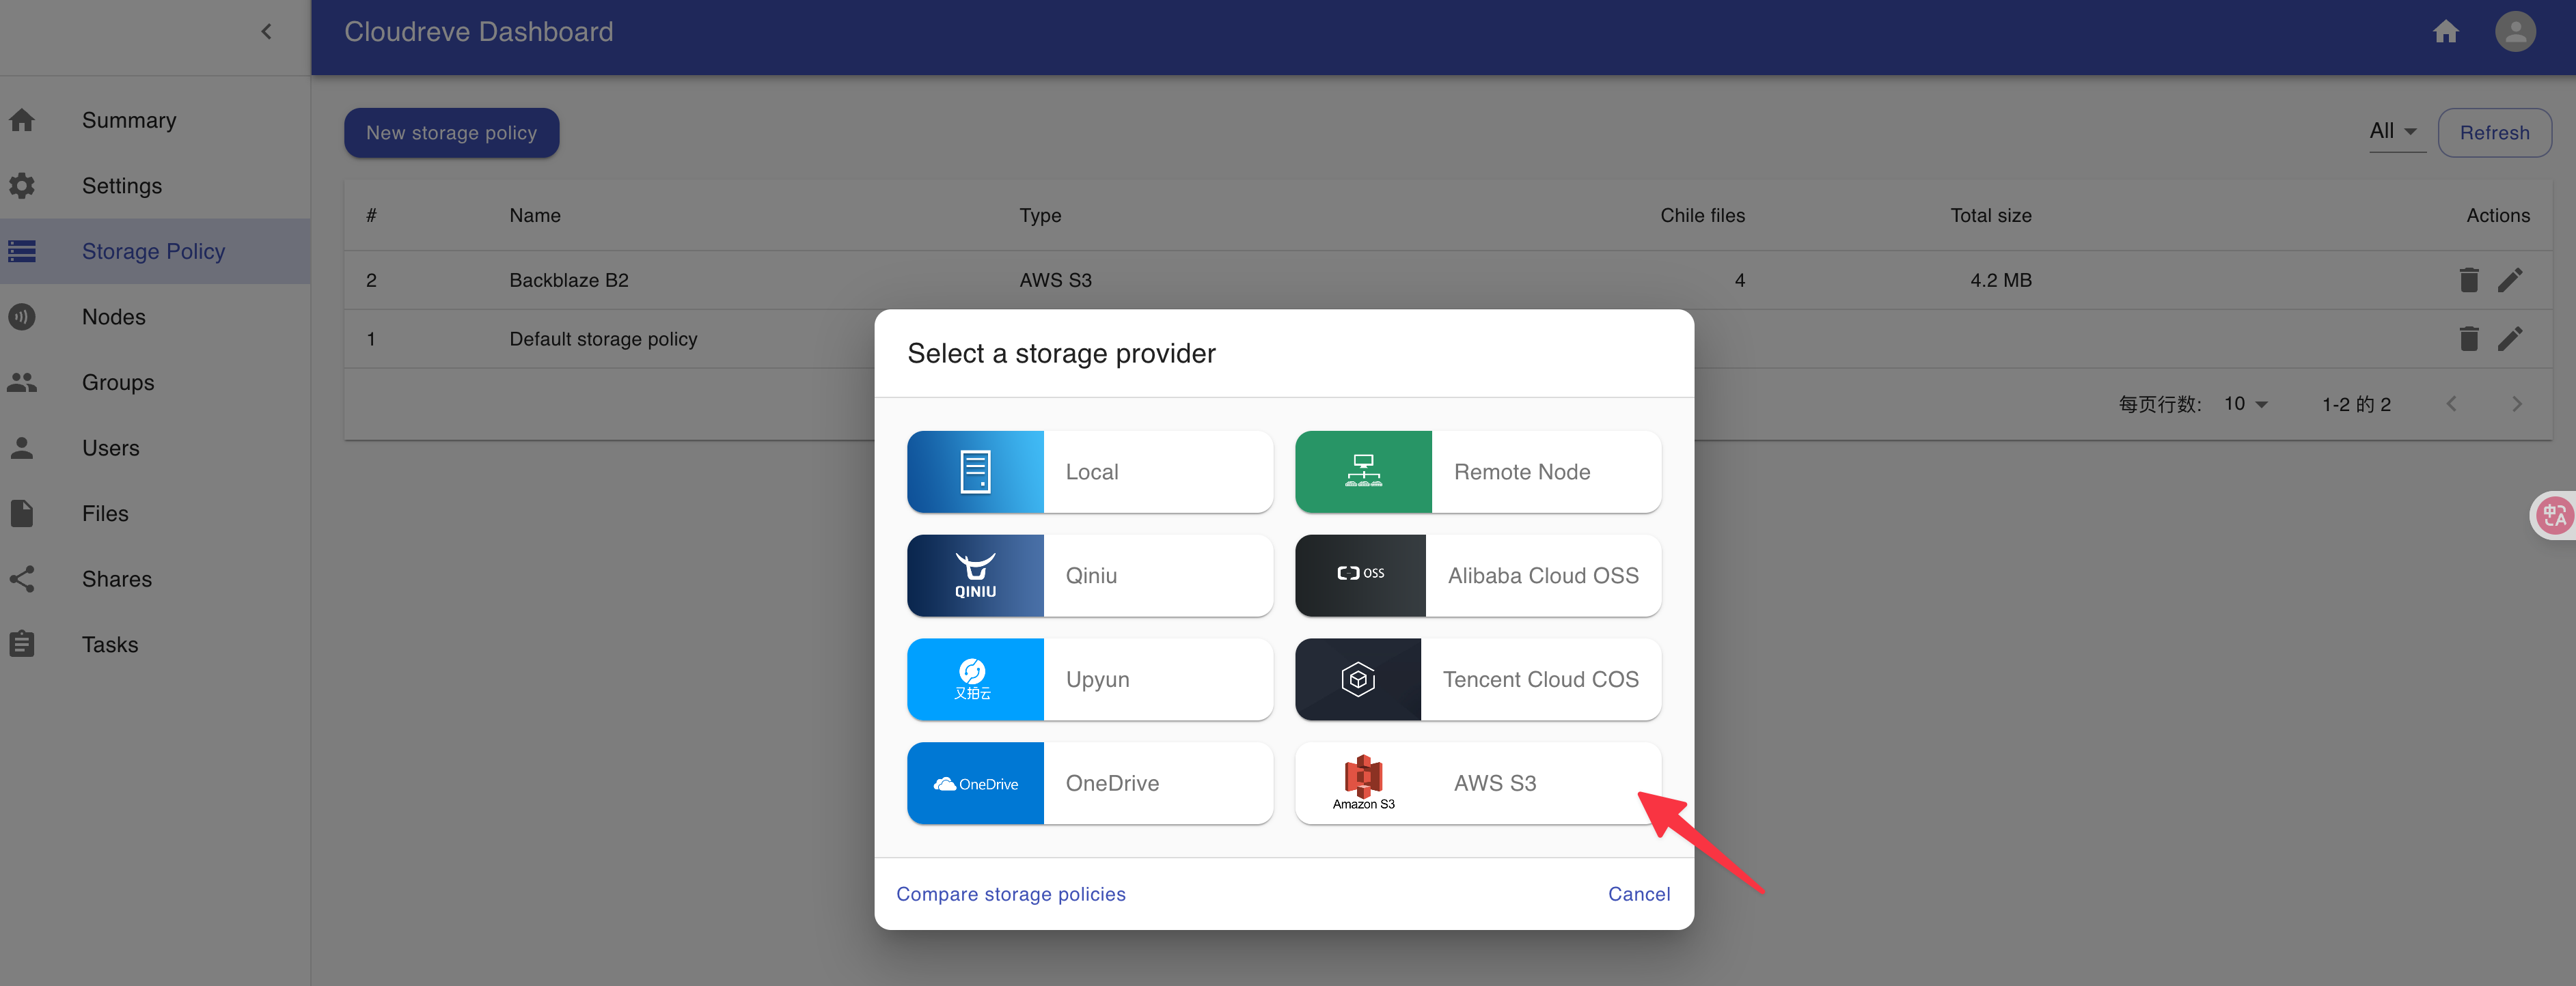
Task: Choose the Upyun logo tile
Action: click(x=975, y=679)
